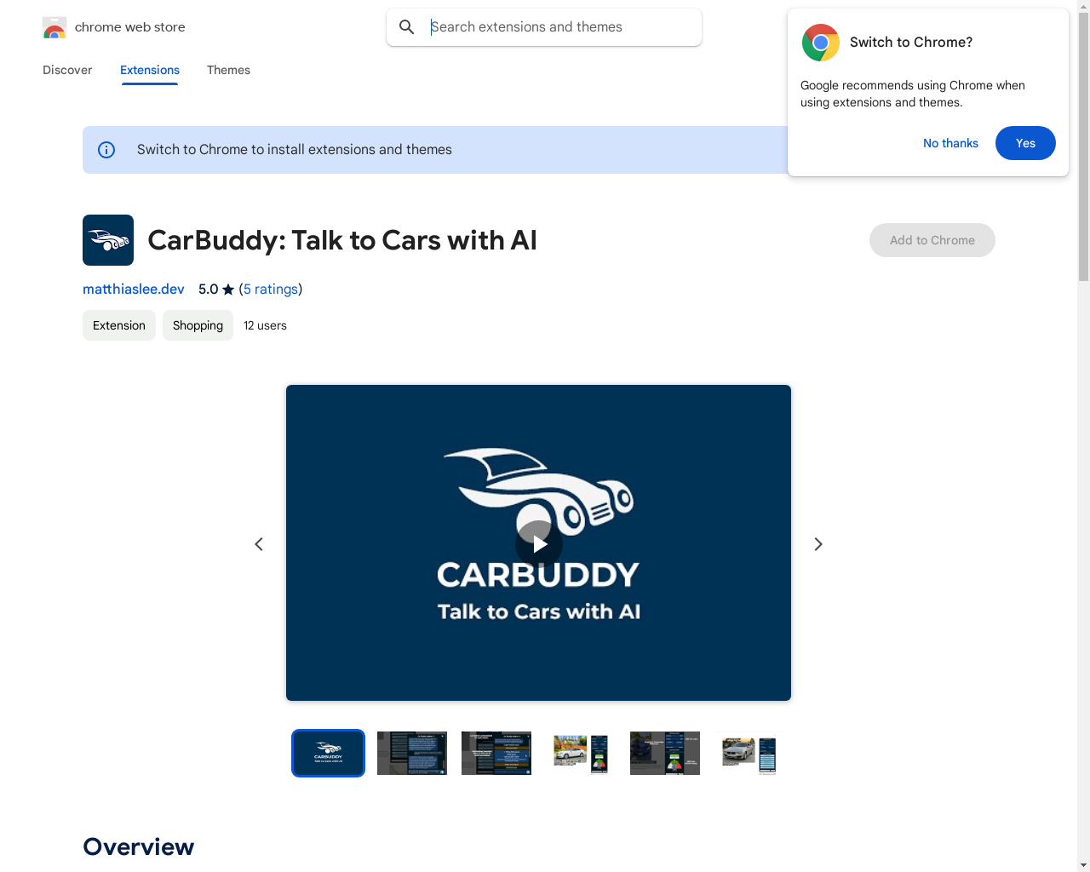
Task: Select the first CarBuddy logo thumbnail
Action: (x=328, y=753)
